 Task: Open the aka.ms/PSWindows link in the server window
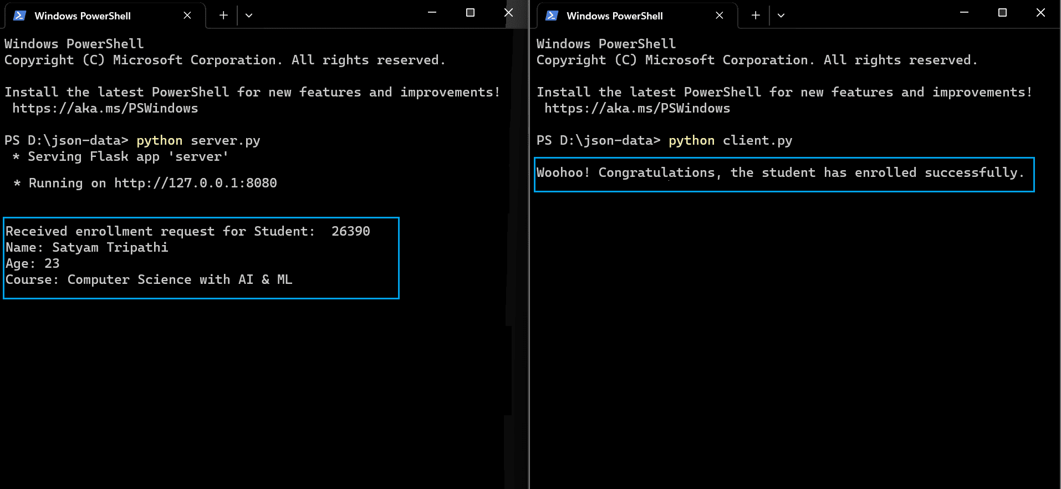pos(105,109)
